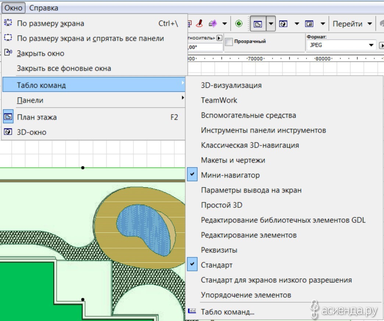
Task: Click the section window toolbar icon
Action: (309, 24)
